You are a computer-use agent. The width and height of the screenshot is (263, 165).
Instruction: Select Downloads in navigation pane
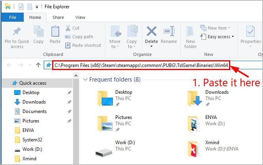(34, 102)
